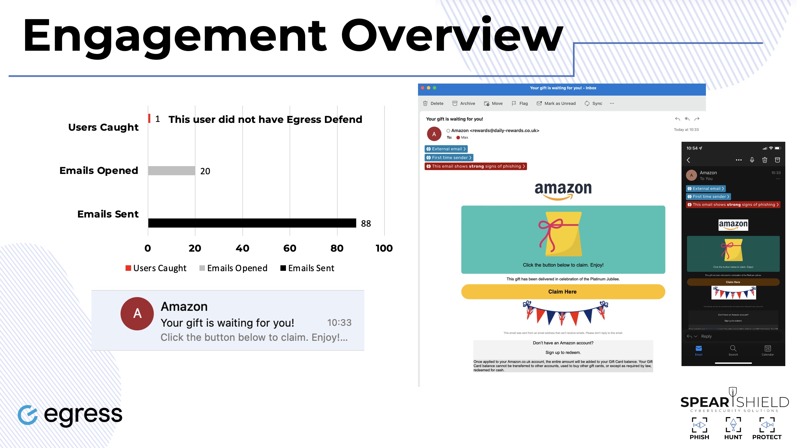
Task: Click the radio circle beside Amazon sender address
Action: coord(448,131)
